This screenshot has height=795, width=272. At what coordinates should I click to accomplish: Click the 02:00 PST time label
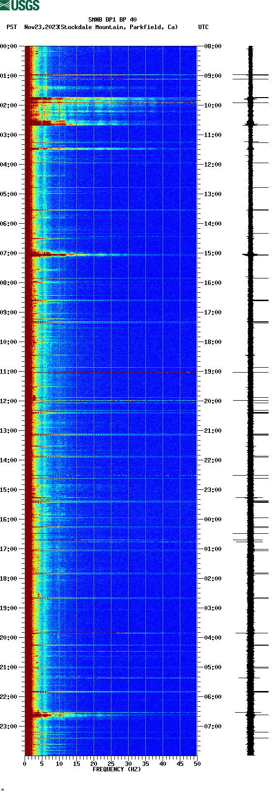pos(9,105)
